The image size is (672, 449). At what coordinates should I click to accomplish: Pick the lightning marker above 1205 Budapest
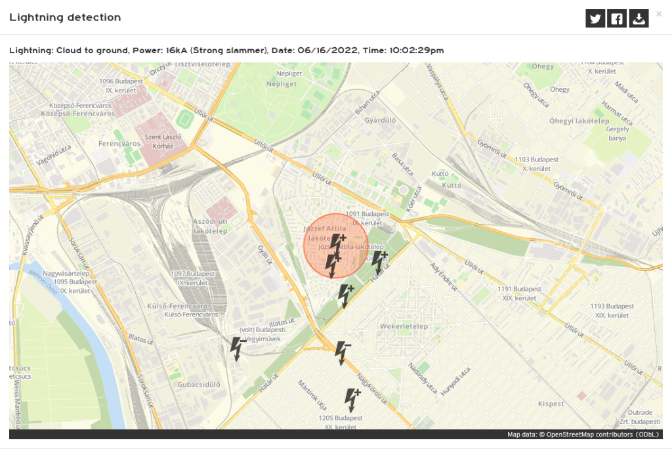(352, 400)
